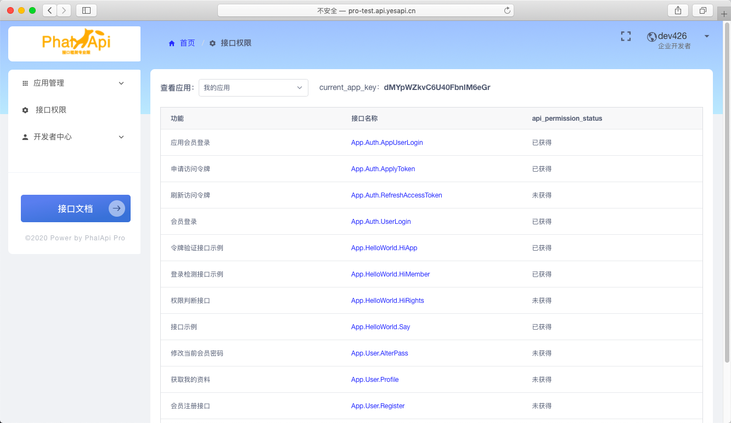Open the App.HelloWorld.HiRights API link
Screen dimensions: 731x423
[x=387, y=301]
